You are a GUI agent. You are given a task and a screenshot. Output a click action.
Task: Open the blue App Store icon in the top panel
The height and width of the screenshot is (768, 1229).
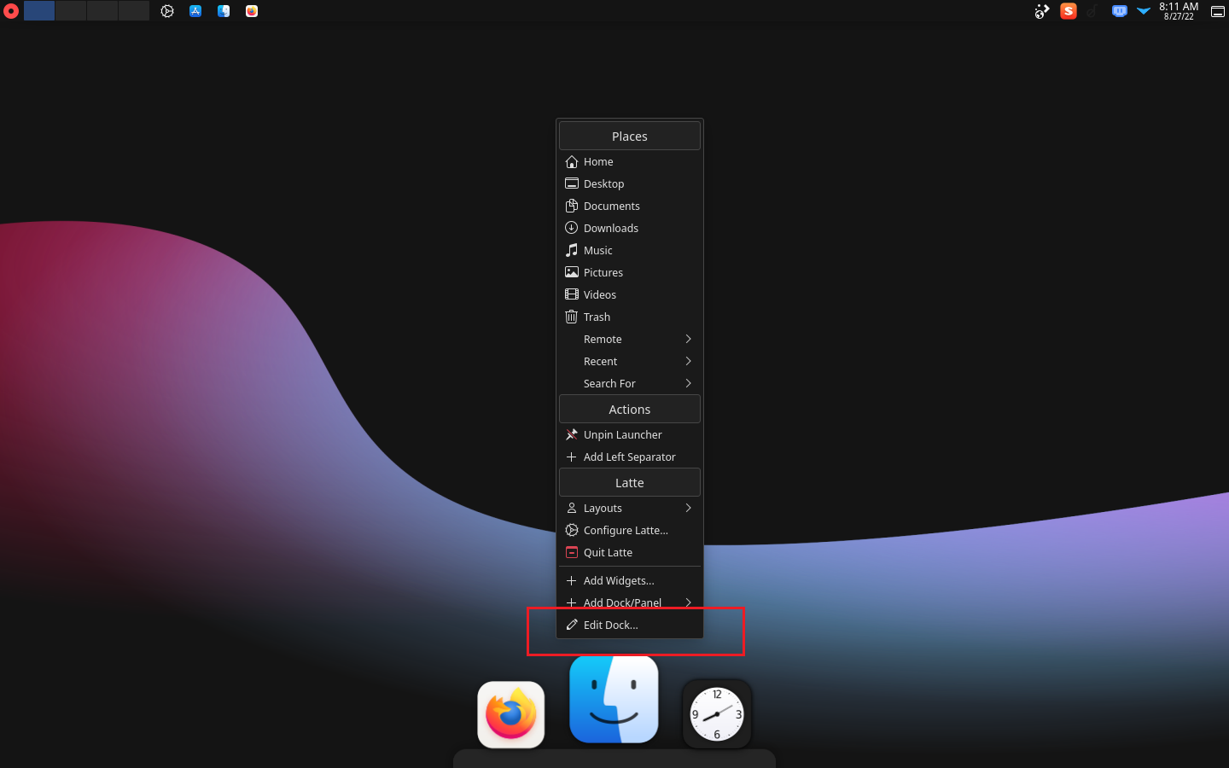pos(195,11)
